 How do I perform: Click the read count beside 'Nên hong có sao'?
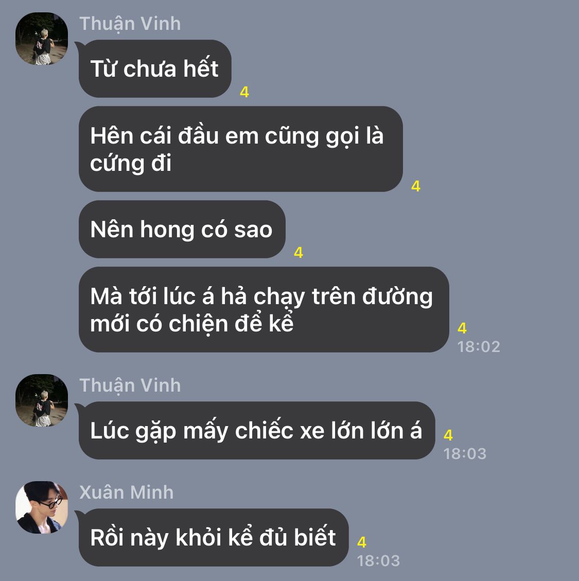click(x=299, y=253)
